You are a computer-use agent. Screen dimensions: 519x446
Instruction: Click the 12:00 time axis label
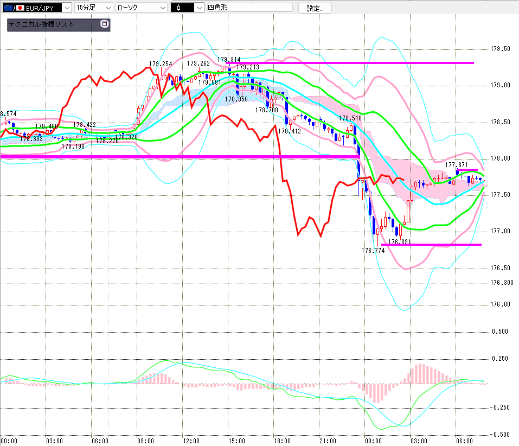pyautogui.click(x=191, y=441)
